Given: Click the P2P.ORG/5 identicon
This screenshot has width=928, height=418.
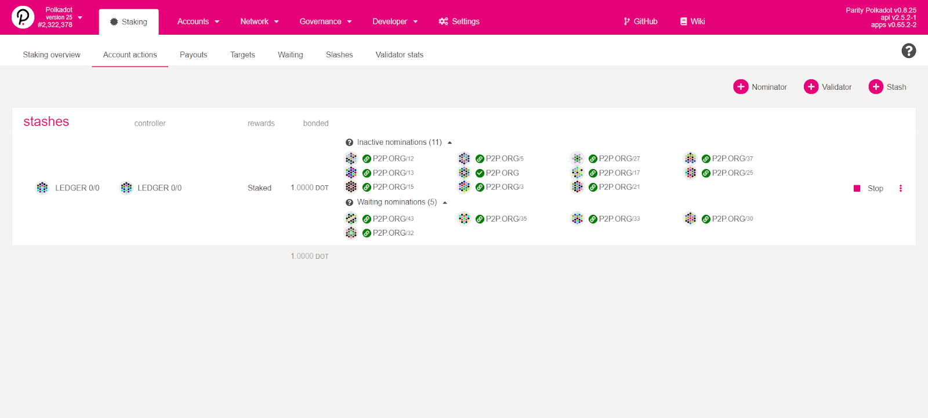Looking at the screenshot, I should pyautogui.click(x=464, y=158).
